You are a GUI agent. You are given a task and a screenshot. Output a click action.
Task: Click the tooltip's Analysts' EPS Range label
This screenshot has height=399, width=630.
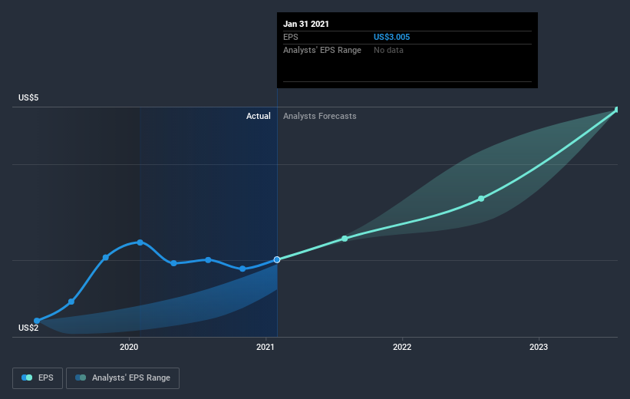[x=322, y=50]
